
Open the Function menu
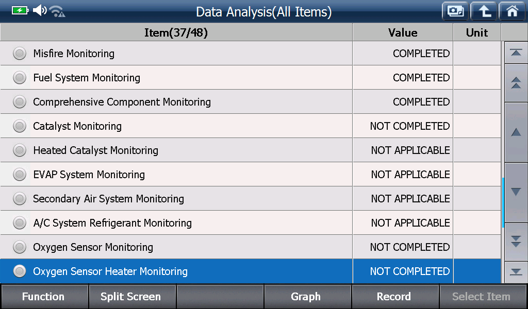pos(44,297)
